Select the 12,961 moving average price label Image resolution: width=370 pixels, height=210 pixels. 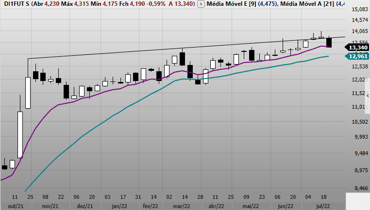tap(358, 56)
